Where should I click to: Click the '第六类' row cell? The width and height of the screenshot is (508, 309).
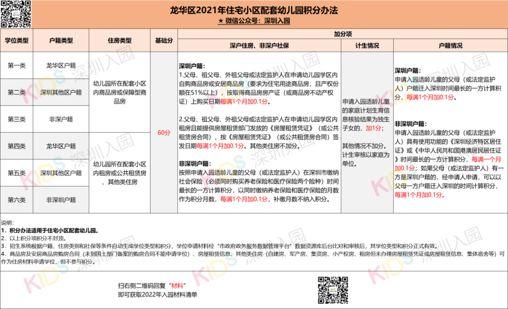click(16, 200)
